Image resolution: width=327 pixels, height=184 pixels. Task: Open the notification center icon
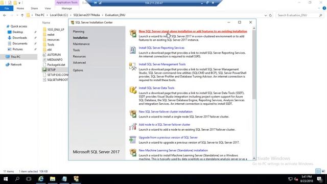click(319, 179)
